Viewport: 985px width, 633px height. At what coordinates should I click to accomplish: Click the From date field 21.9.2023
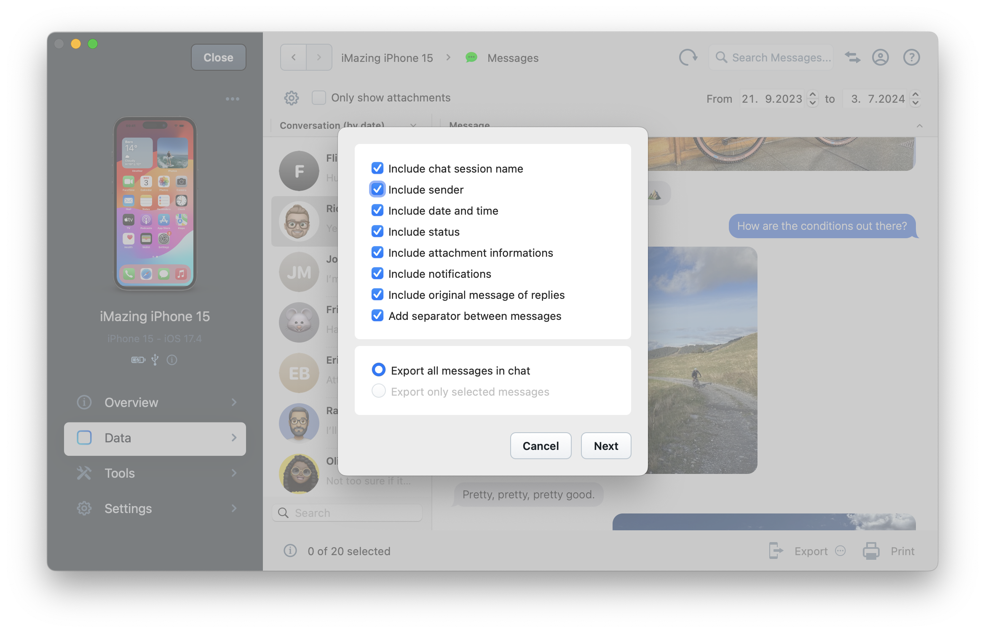[x=772, y=99]
